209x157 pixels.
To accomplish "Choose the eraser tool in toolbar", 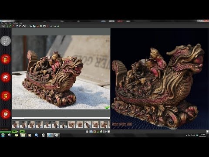I will pos(17,26).
